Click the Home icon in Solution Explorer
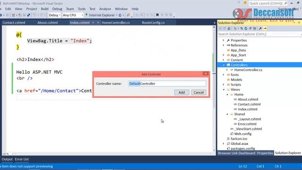 pos(229,28)
